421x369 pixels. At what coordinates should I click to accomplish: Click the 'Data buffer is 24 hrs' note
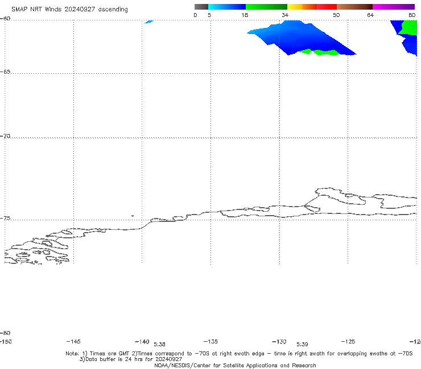click(x=131, y=359)
